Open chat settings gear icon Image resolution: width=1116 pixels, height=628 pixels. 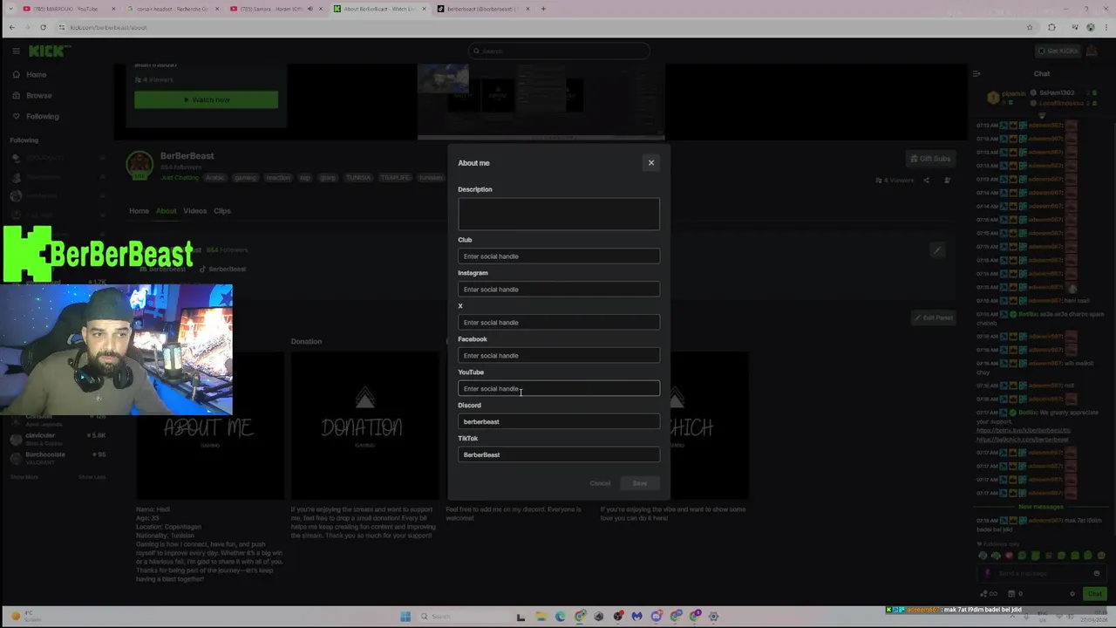point(1072,594)
